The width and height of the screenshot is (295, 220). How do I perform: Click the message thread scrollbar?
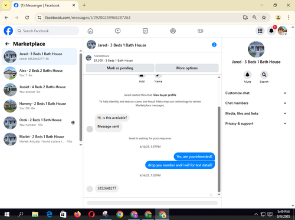[x=219, y=149]
